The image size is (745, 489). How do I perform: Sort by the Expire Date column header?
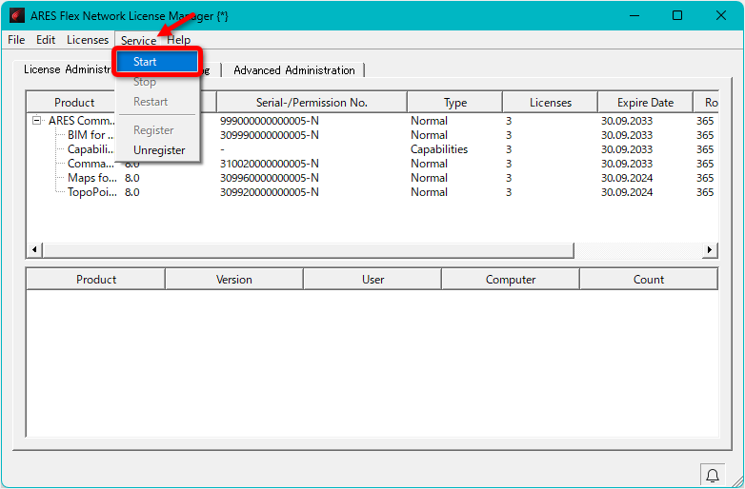pos(645,103)
